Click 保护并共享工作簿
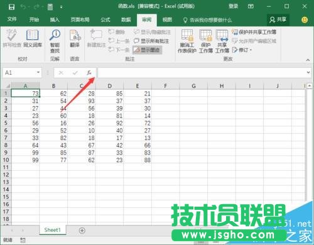Image resolution: width=314 pixels, height=245 pixels. click(254, 32)
